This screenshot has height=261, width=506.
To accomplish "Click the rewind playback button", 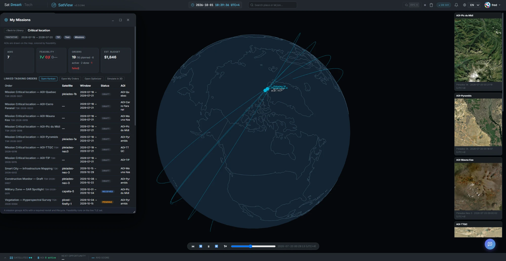I will click(201, 246).
